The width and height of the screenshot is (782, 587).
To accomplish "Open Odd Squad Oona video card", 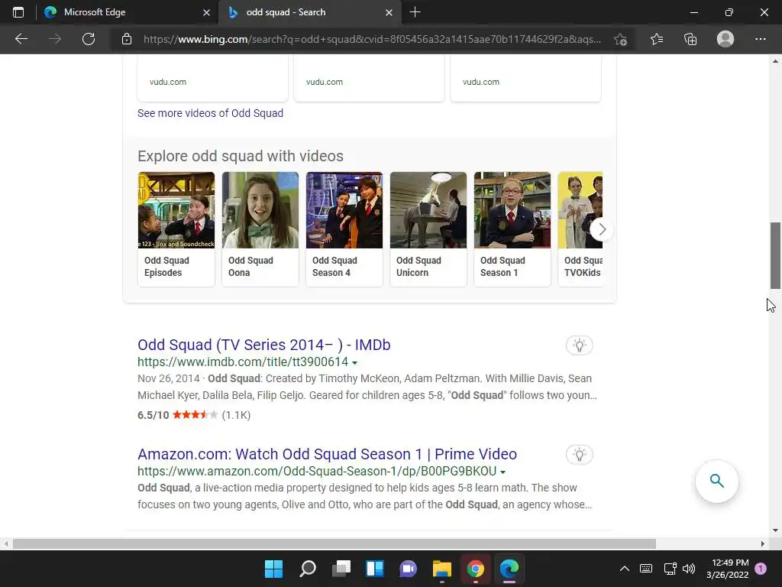I will click(260, 229).
